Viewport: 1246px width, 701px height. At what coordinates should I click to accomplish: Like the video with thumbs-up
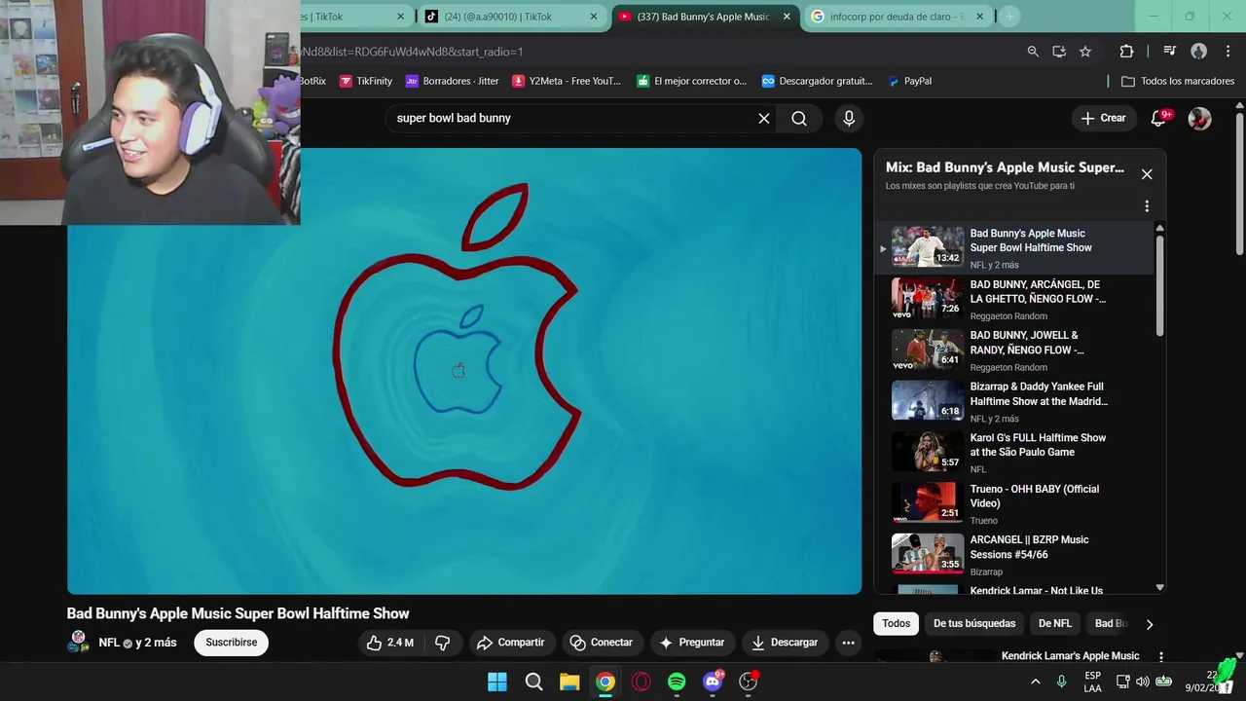(x=389, y=643)
